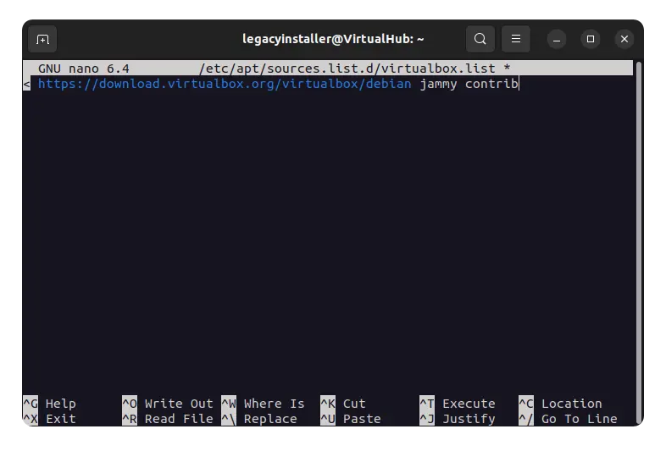Screen dimensions: 666x451
Task: Click the word "contrib" in the editor
Action: coord(491,84)
